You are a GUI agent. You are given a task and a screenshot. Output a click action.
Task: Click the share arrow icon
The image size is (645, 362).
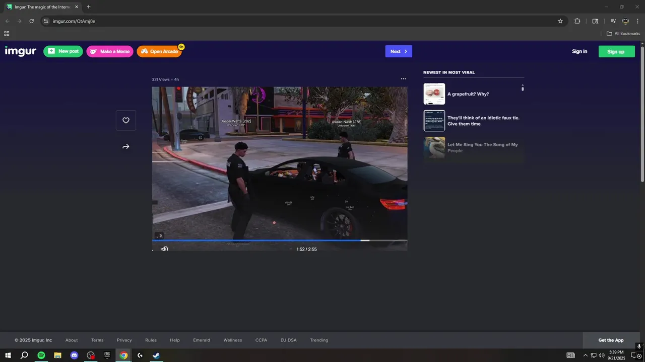pyautogui.click(x=126, y=147)
